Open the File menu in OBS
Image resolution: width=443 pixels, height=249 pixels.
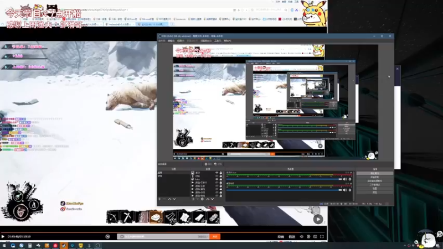[162, 40]
